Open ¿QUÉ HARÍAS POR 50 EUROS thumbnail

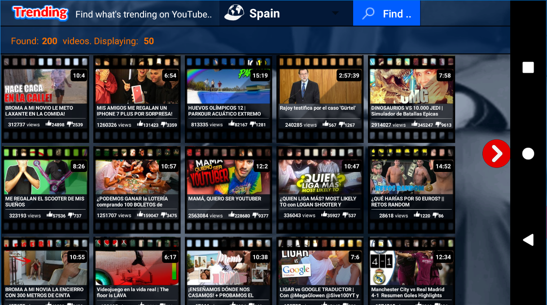click(411, 177)
